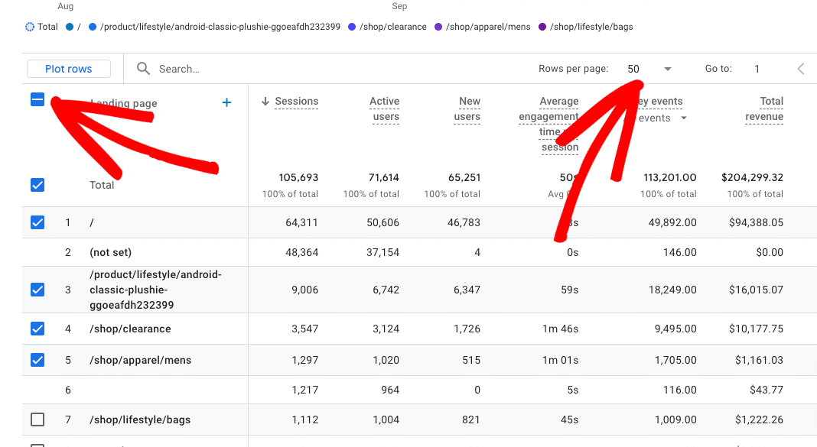Viewport: 817px width, 447px height.
Task: Click the New users column header
Action: coord(467,109)
